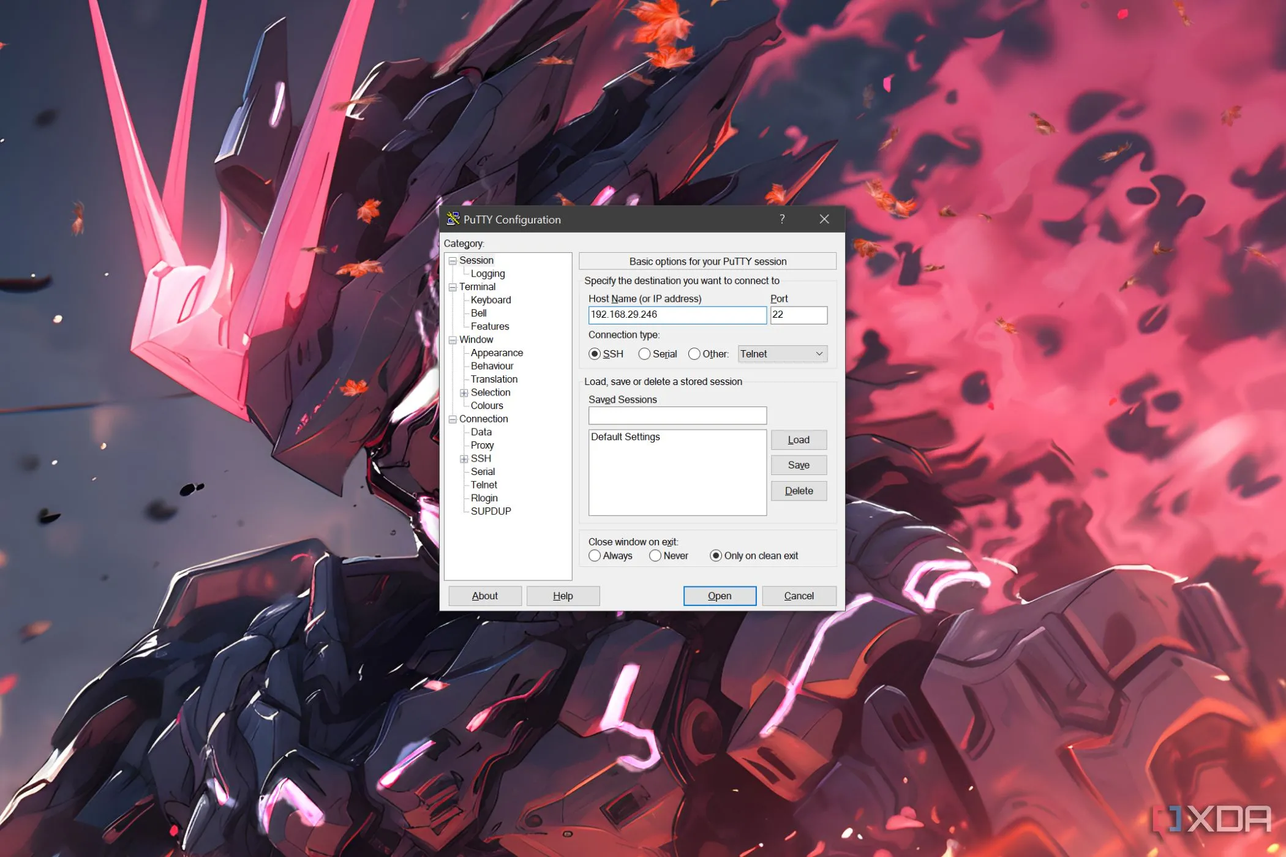Click the Host Name input field
Viewport: 1286px width, 857px height.
677,315
